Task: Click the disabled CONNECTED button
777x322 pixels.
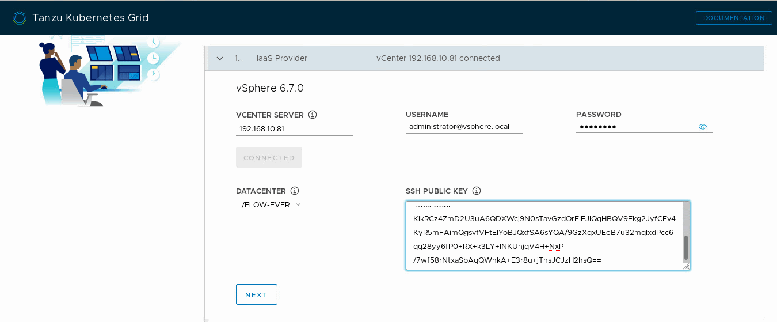Action: click(269, 157)
